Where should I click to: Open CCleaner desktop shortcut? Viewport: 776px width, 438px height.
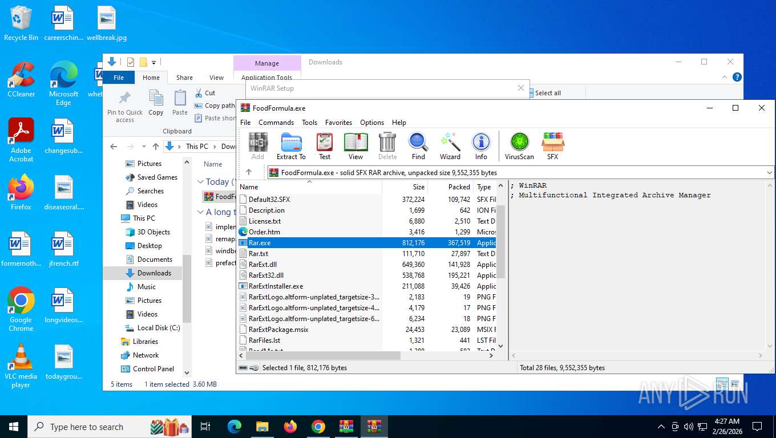click(21, 80)
